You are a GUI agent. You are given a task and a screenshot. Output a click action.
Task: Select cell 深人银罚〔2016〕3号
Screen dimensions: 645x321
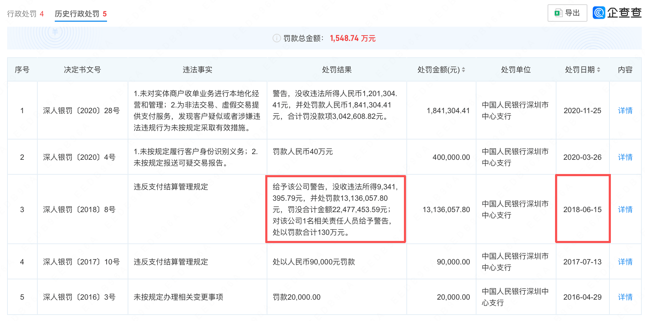click(x=79, y=297)
